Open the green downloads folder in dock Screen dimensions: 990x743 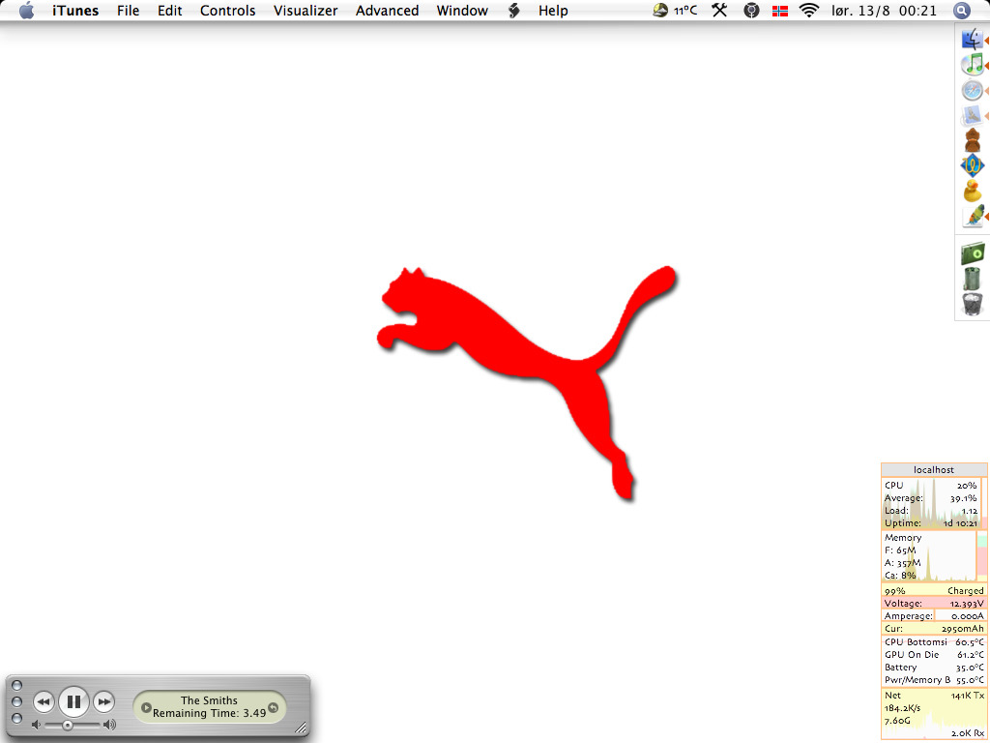pyautogui.click(x=973, y=253)
